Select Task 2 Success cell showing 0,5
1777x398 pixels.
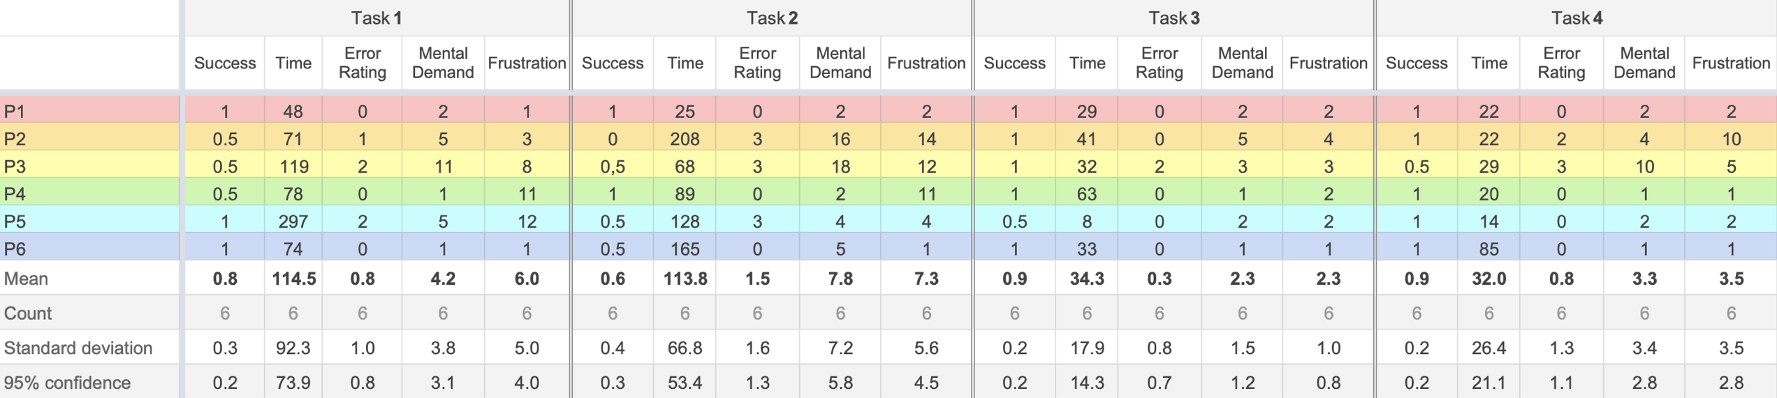612,166
